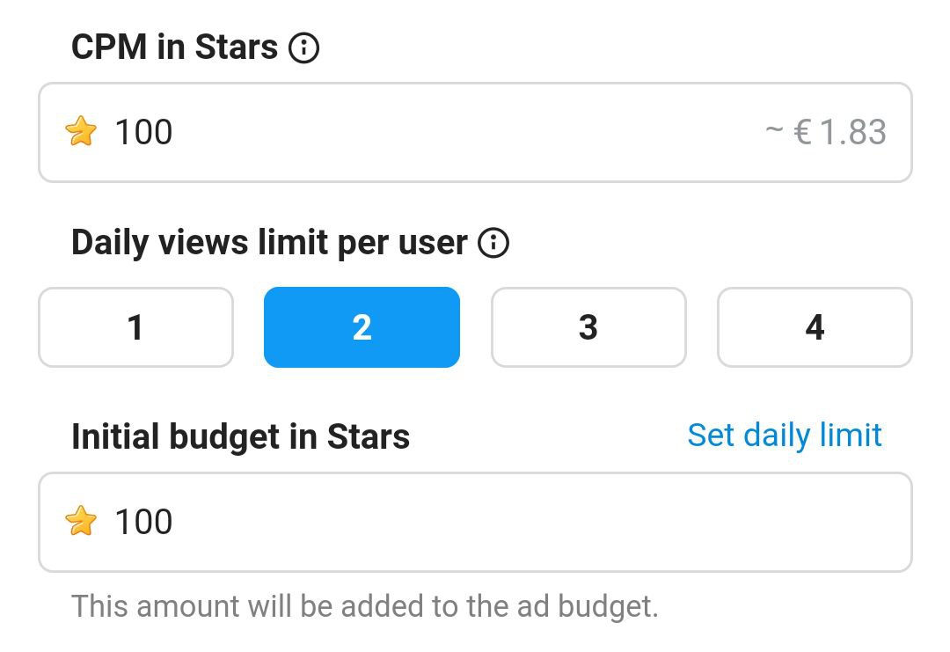950x652 pixels.
Task: Click the 100 value in Initial budget field
Action: pos(144,522)
